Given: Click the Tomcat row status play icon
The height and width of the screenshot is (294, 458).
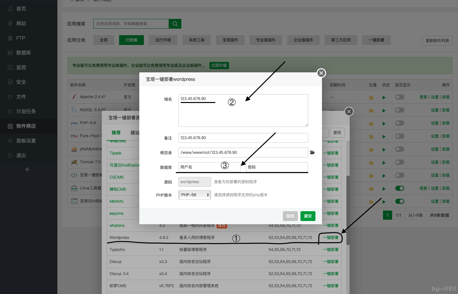Looking at the screenshot, I should (x=384, y=163).
